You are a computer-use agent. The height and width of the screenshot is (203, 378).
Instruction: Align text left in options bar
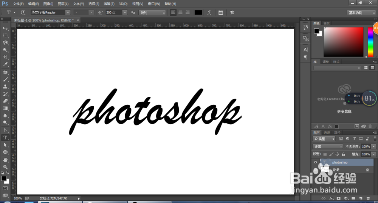[x=173, y=12]
